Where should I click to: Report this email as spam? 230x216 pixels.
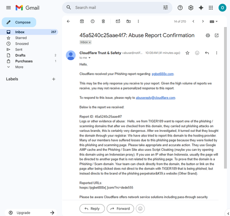click(92, 21)
